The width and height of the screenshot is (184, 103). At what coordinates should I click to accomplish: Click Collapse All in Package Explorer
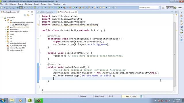tap(25, 15)
